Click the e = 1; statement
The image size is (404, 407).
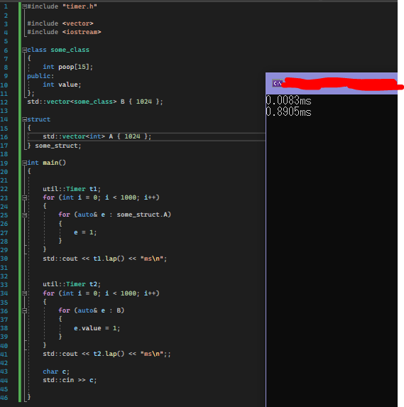[85, 232]
